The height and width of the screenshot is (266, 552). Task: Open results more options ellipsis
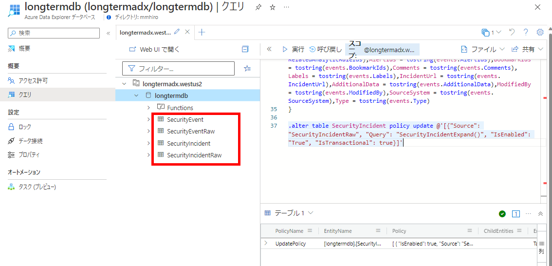528,213
